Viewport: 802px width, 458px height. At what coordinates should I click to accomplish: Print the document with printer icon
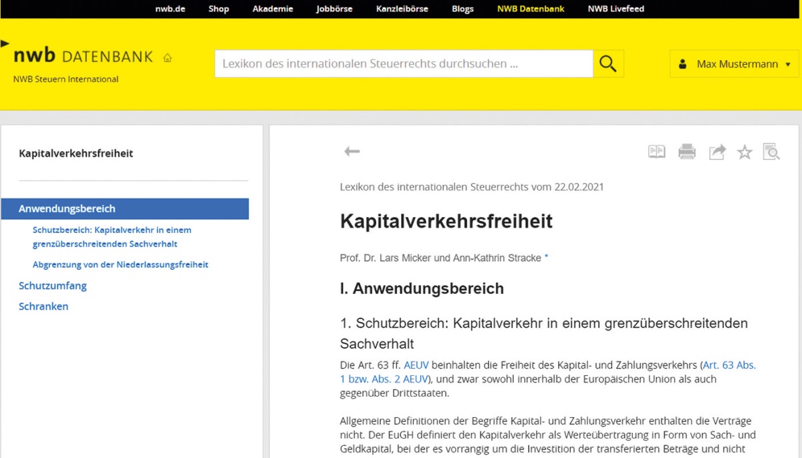[x=686, y=152]
